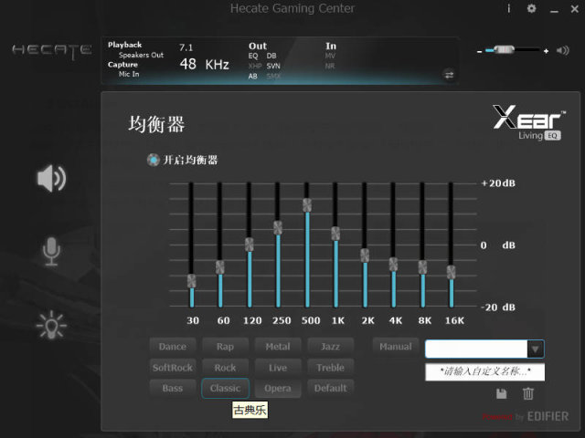The height and width of the screenshot is (438, 585).
Task: Toggle the XHP output effect indicator
Action: (x=255, y=66)
